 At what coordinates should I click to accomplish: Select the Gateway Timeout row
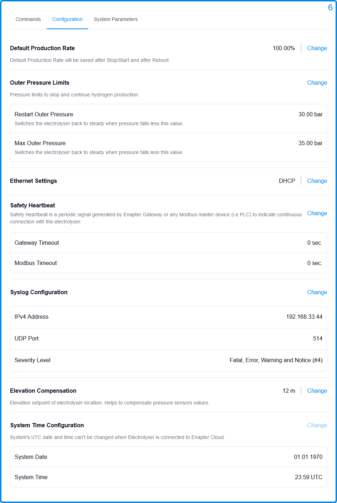tap(168, 243)
